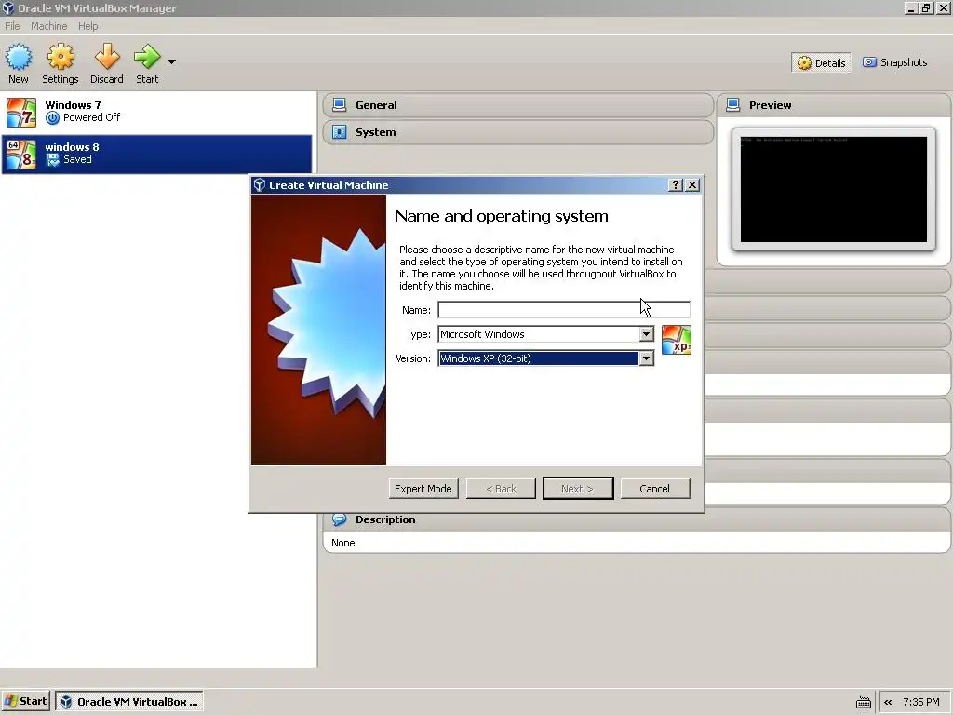Select the Windows 7 Powered Off entry text
This screenshot has height=715, width=953.
point(83,112)
